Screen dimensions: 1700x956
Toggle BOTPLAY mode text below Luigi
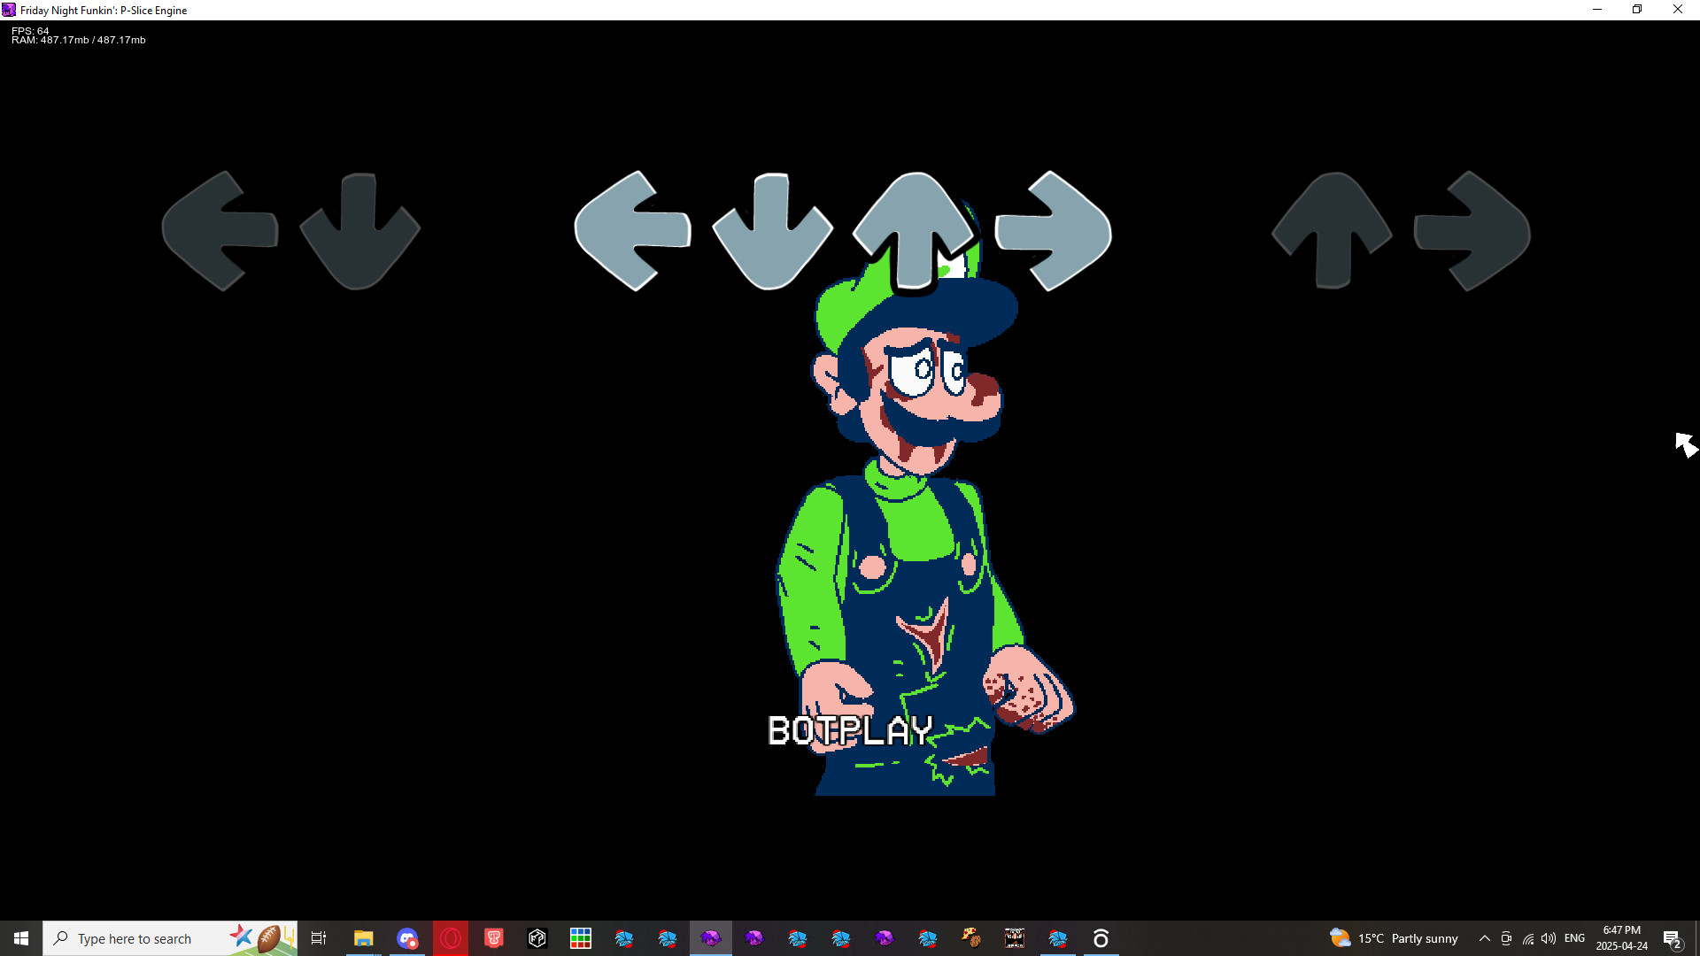[851, 731]
